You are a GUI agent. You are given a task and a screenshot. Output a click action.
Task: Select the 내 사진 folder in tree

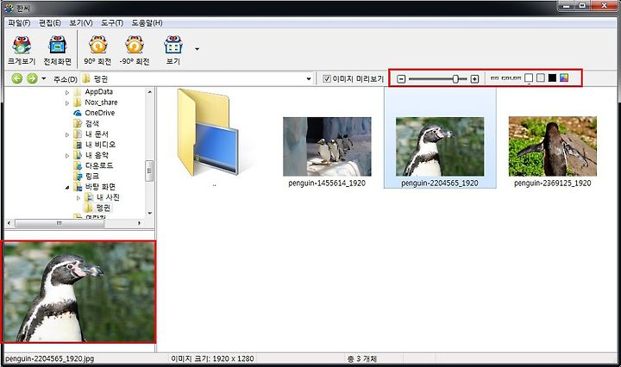(x=108, y=197)
